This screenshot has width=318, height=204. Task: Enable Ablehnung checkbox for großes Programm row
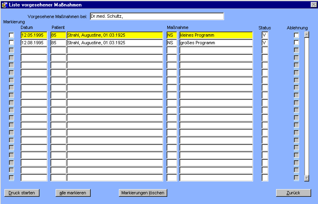296,43
